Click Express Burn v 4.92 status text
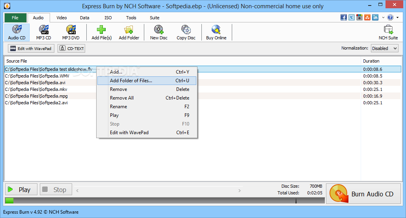This screenshot has width=406, height=218. (41, 212)
